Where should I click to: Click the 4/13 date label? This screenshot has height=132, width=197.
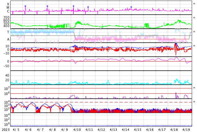click(x=113, y=130)
